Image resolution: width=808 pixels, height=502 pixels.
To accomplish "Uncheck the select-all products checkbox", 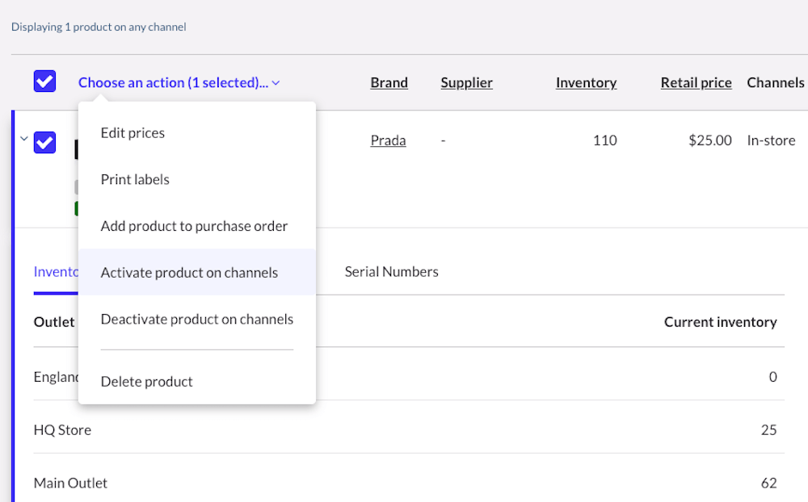I will coord(44,82).
